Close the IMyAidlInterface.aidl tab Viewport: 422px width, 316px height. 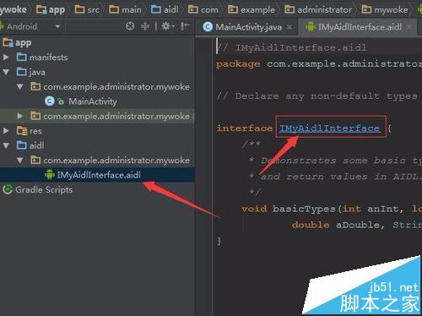pos(408,27)
